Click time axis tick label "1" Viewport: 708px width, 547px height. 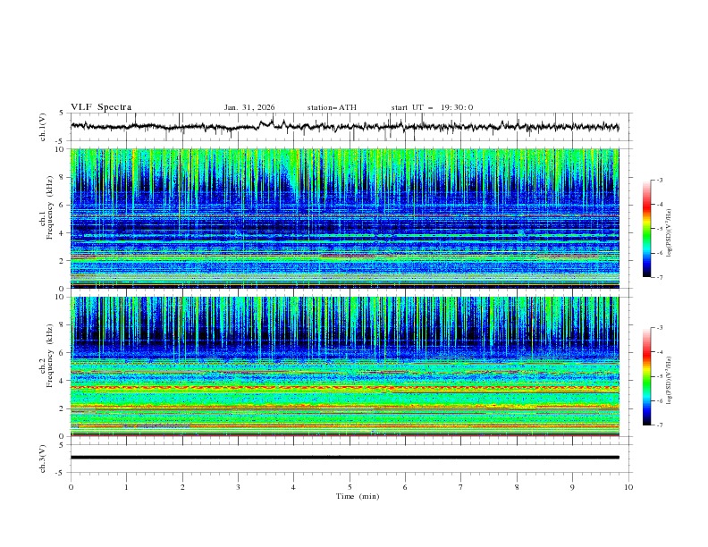point(126,487)
